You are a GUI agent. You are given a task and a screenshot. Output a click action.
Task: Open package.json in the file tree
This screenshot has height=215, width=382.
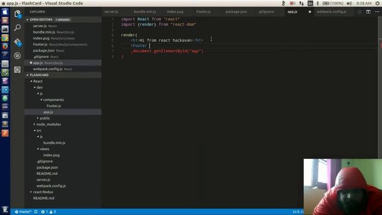click(47, 167)
